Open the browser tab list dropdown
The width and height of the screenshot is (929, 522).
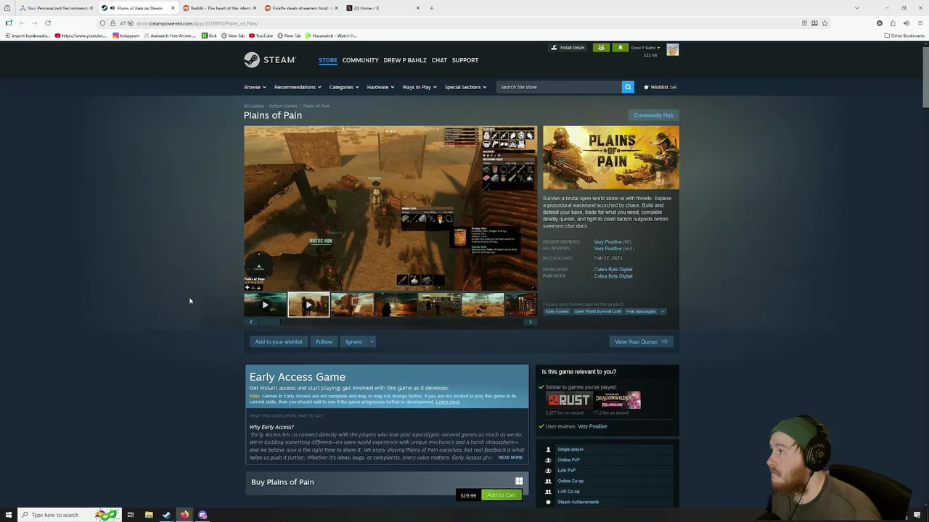pyautogui.click(x=856, y=8)
